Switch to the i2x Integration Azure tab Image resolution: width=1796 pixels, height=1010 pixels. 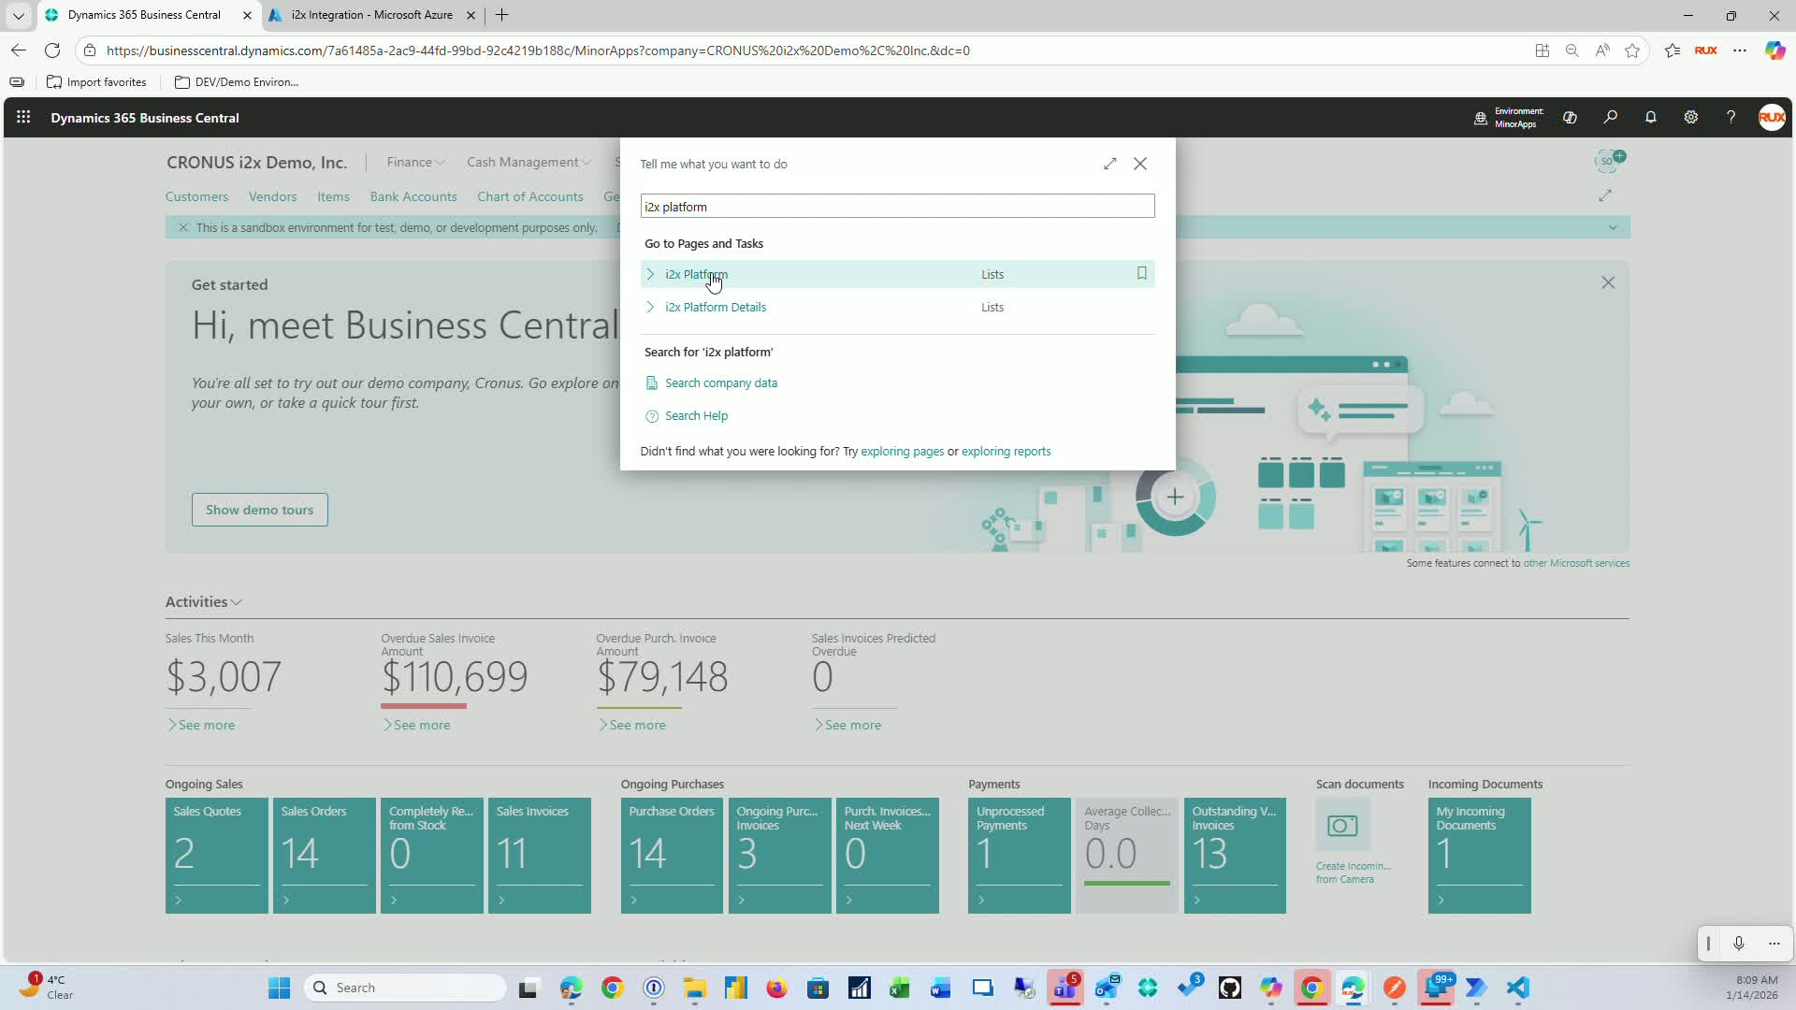pos(371,15)
